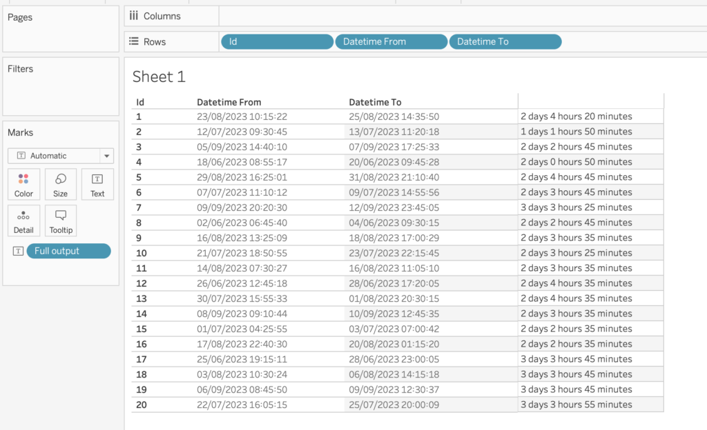Select the Datetime To pill on Rows
The height and width of the screenshot is (430, 707).
pos(505,42)
